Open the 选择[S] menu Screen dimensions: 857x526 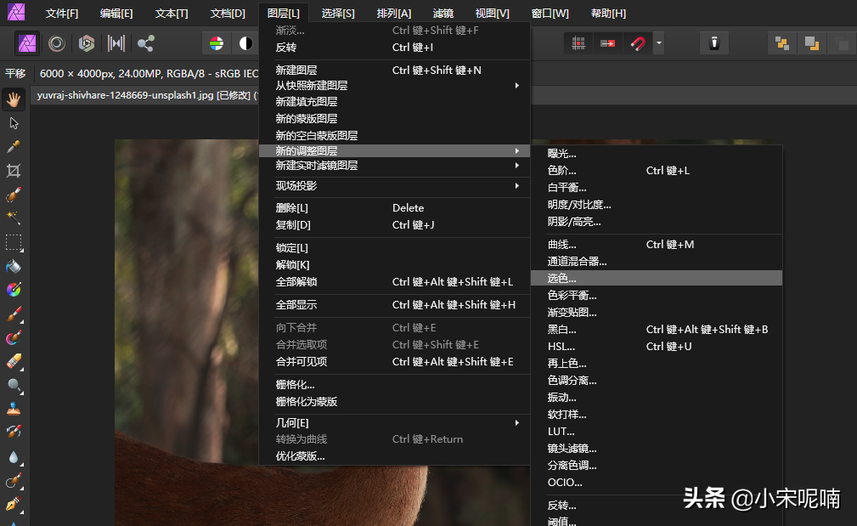[338, 13]
